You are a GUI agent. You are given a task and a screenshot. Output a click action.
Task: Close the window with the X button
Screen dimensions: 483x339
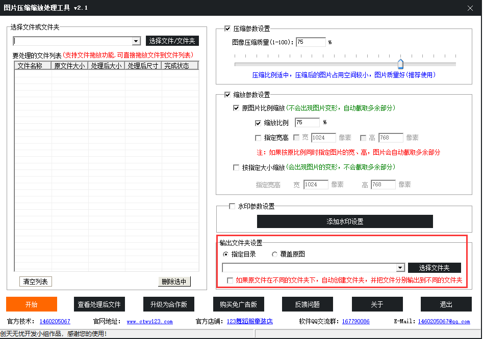[x=470, y=8]
